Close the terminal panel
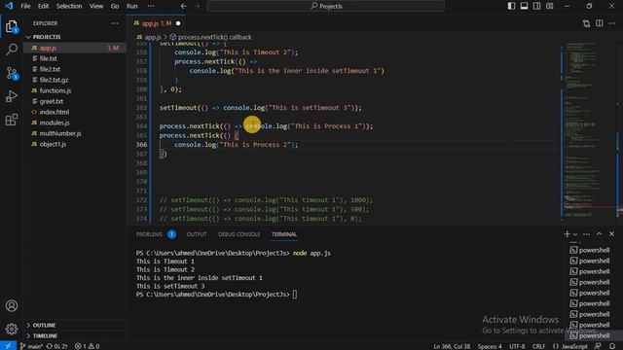623x350 pixels. [x=612, y=234]
